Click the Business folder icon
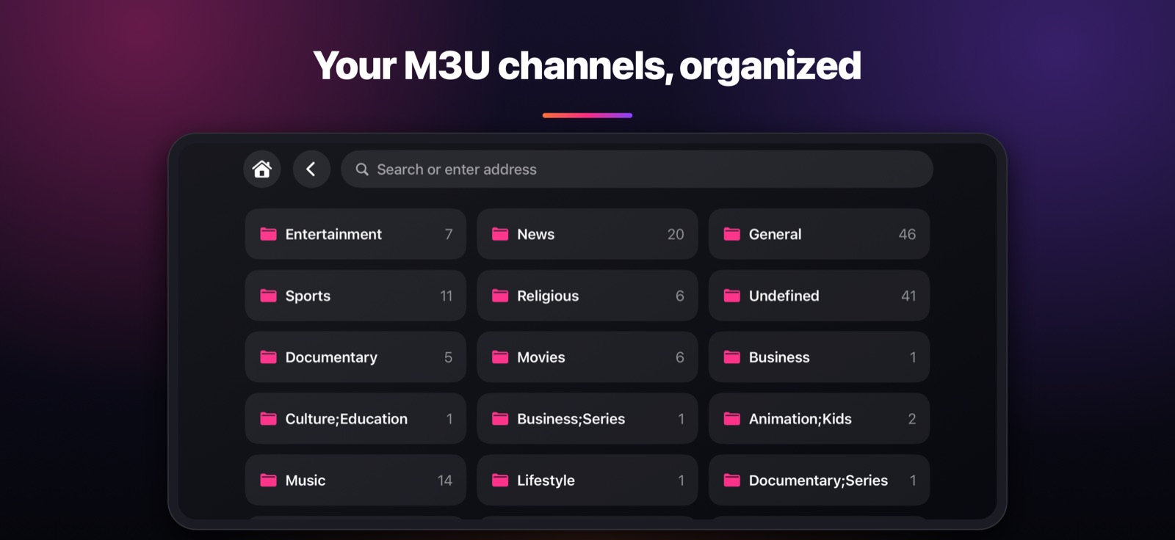Image resolution: width=1175 pixels, height=540 pixels. click(x=732, y=357)
